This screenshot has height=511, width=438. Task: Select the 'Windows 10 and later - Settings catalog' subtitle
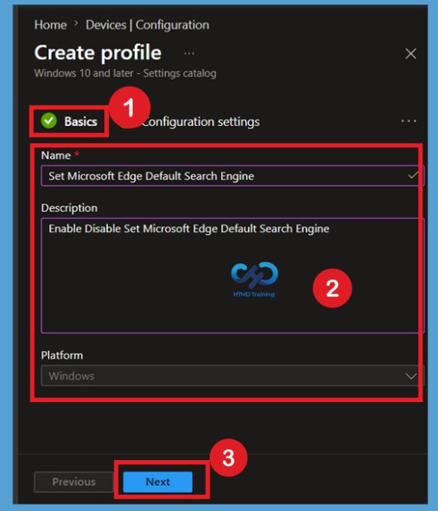click(125, 73)
